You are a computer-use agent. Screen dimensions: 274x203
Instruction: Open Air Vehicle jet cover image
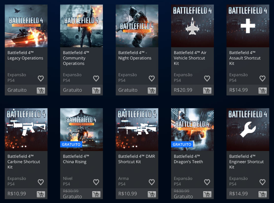(x=192, y=26)
